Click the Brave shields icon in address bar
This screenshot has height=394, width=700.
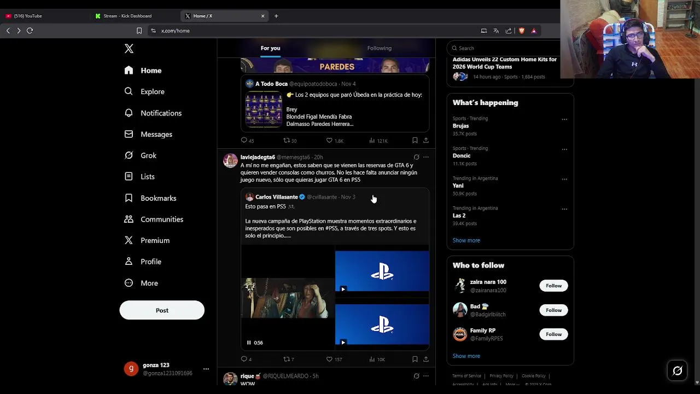tap(521, 31)
